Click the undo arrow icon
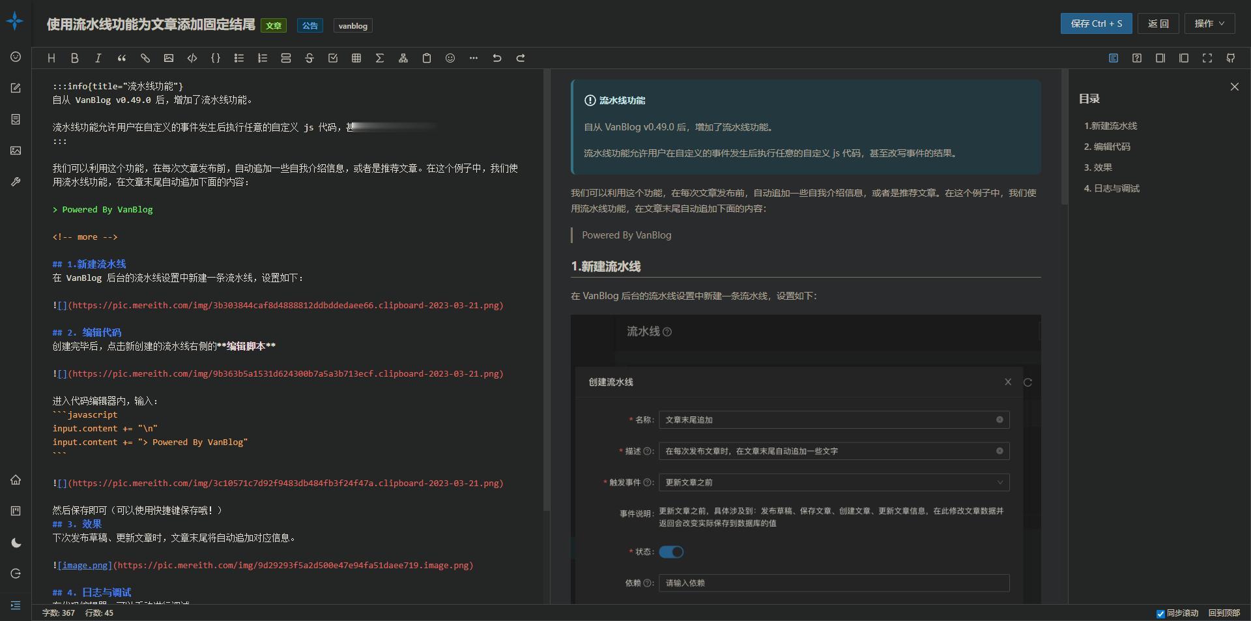This screenshot has width=1251, height=621. click(x=497, y=58)
